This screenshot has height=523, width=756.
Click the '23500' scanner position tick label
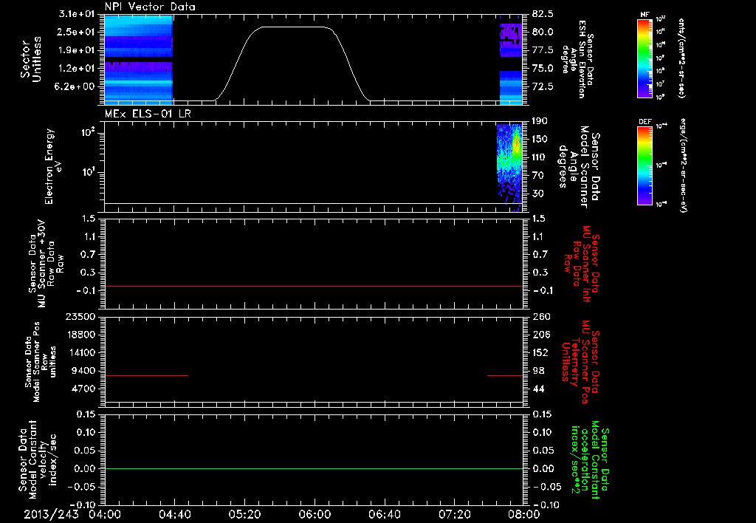[x=80, y=316]
